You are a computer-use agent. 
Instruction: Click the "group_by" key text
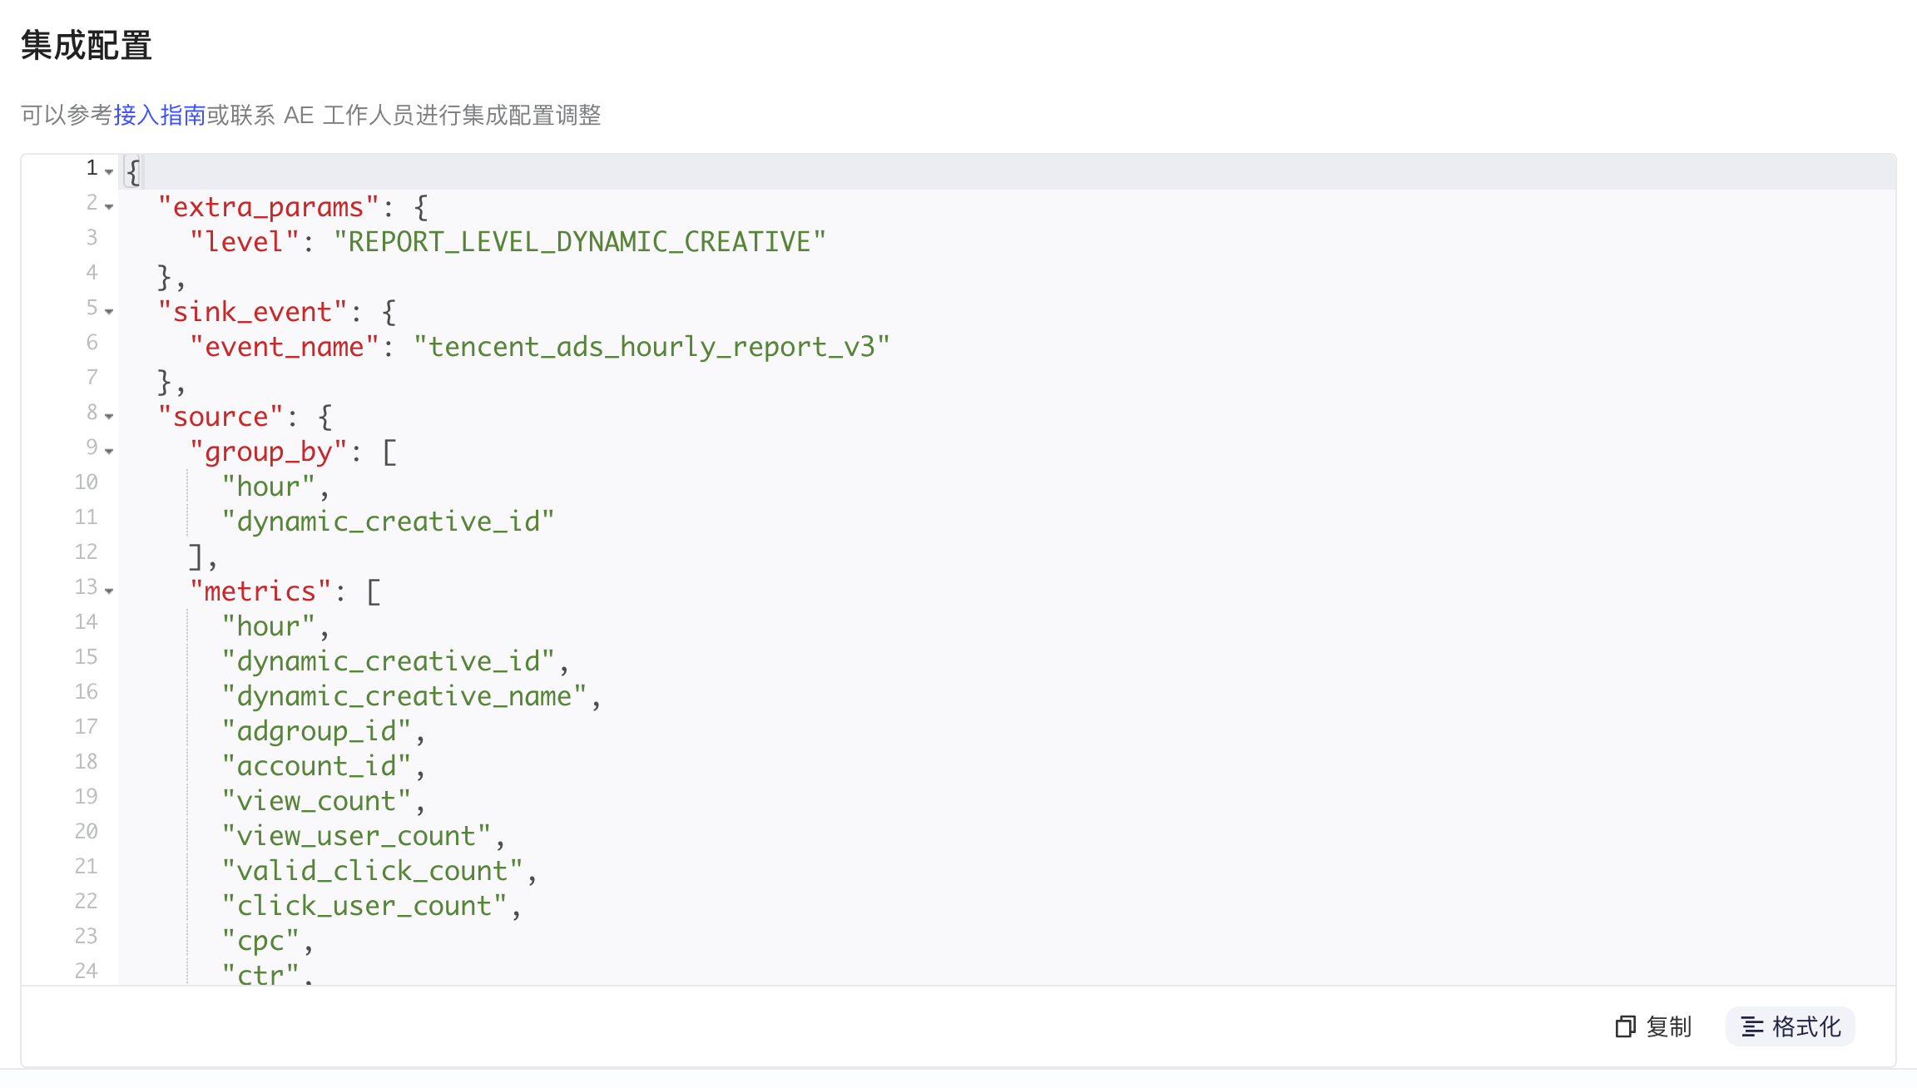coord(268,452)
